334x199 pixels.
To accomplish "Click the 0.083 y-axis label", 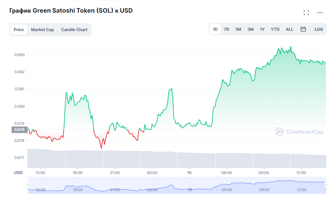I will pos(19,55).
